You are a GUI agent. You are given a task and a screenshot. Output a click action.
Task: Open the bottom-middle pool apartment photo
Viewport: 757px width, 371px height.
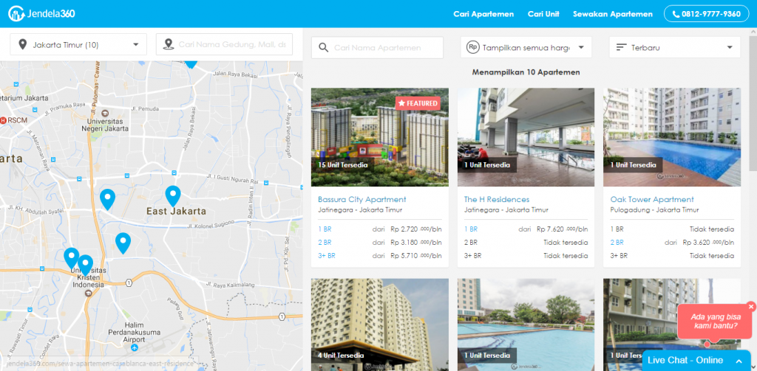[x=526, y=325]
